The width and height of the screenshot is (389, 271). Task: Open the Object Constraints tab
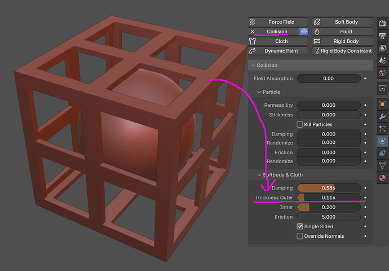[382, 153]
